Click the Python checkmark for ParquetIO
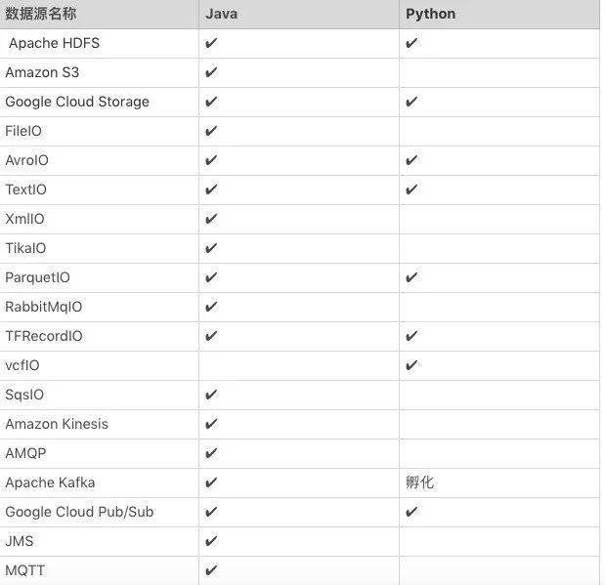The height and width of the screenshot is (585, 605). point(411,277)
